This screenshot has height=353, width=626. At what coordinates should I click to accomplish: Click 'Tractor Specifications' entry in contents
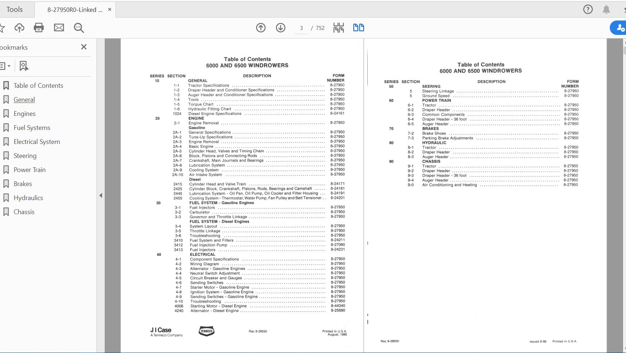tap(209, 86)
